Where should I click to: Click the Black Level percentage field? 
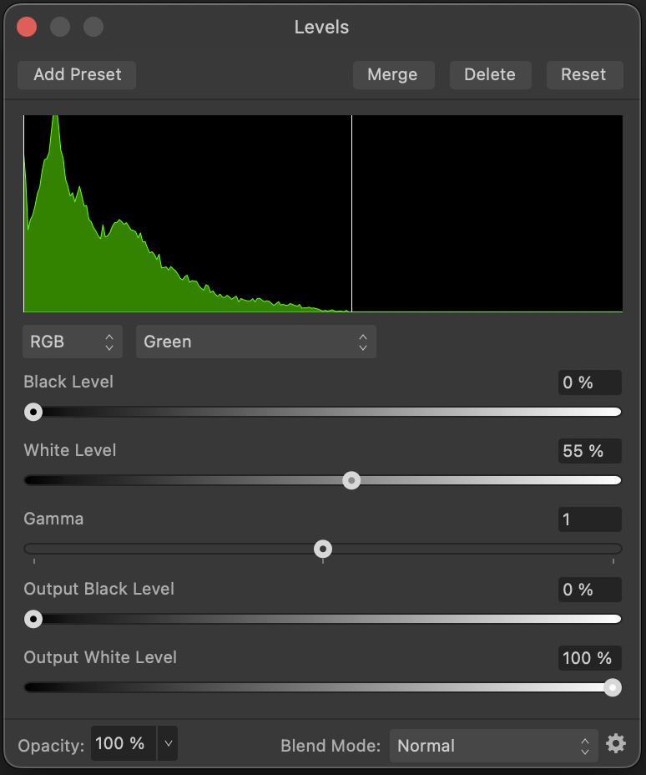pyautogui.click(x=590, y=382)
